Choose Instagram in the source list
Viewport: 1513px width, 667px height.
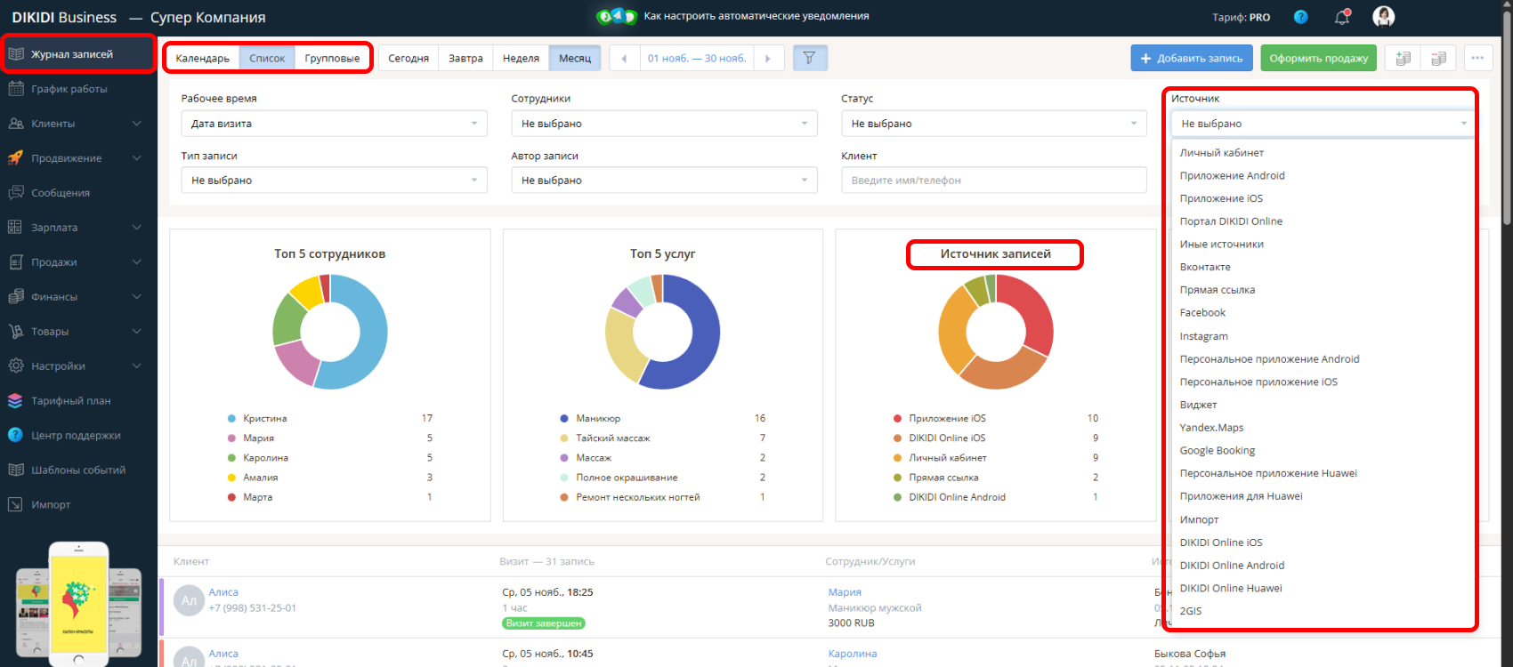click(1203, 336)
